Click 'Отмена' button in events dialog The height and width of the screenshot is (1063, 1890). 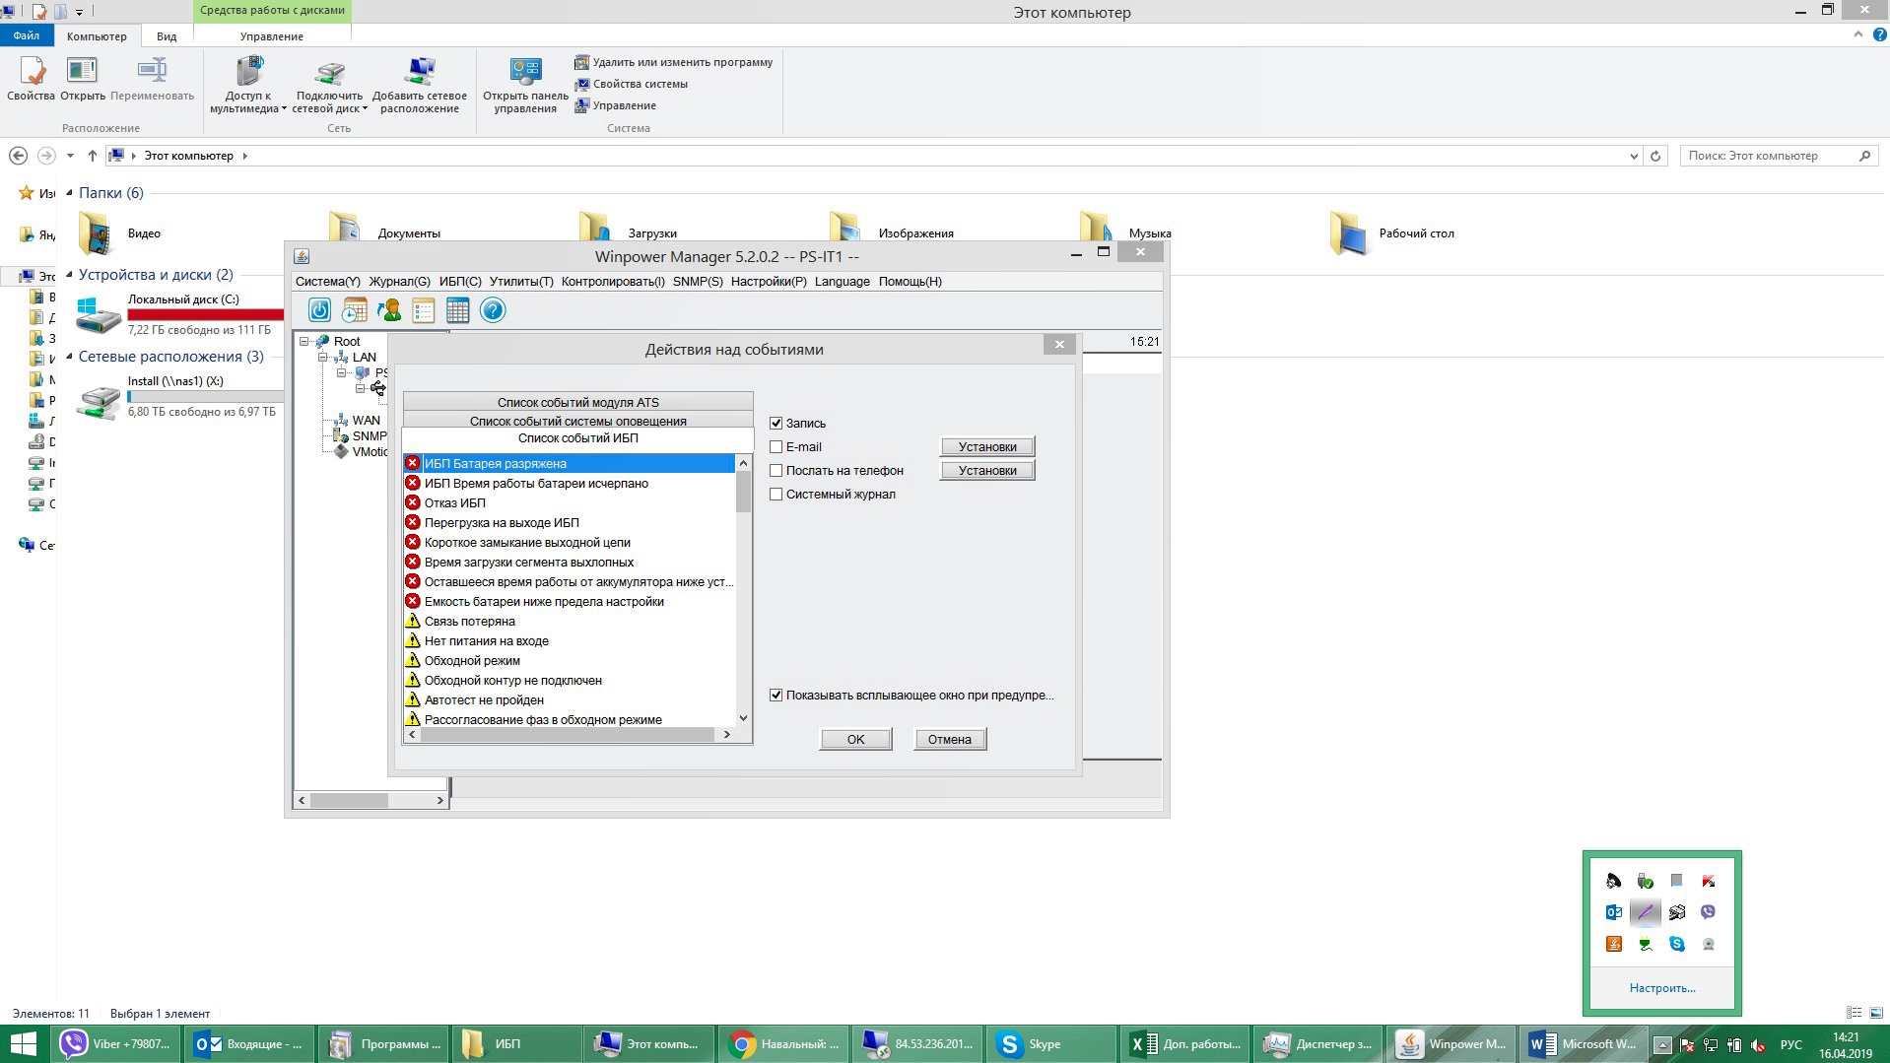pyautogui.click(x=950, y=740)
